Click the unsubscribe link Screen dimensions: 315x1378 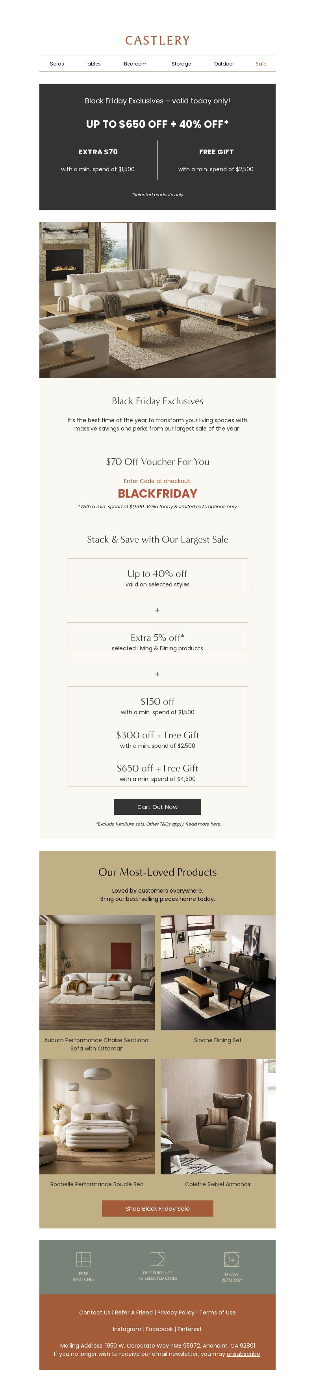point(243,1354)
